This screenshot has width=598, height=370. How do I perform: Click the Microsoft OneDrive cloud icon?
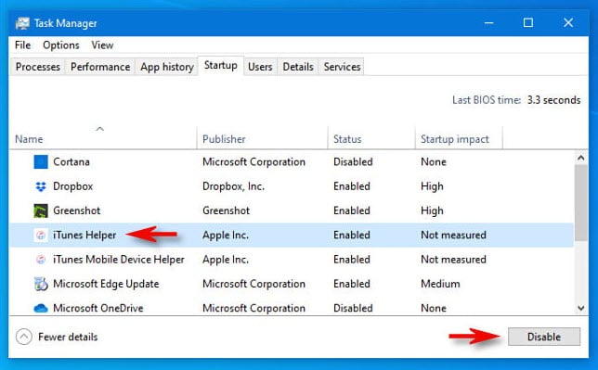41,308
